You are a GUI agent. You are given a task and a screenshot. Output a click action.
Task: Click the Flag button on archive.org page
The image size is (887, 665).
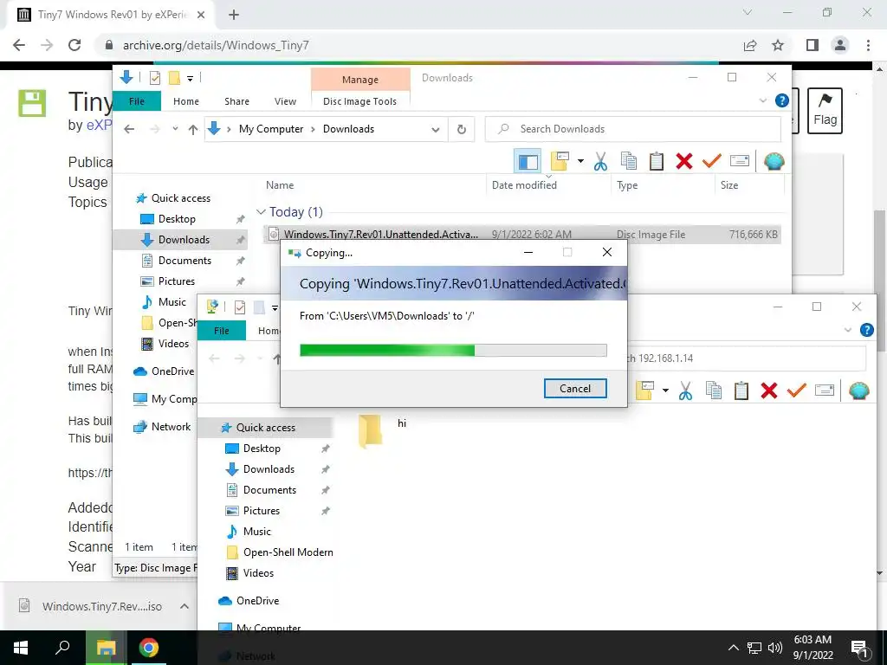coord(825,111)
